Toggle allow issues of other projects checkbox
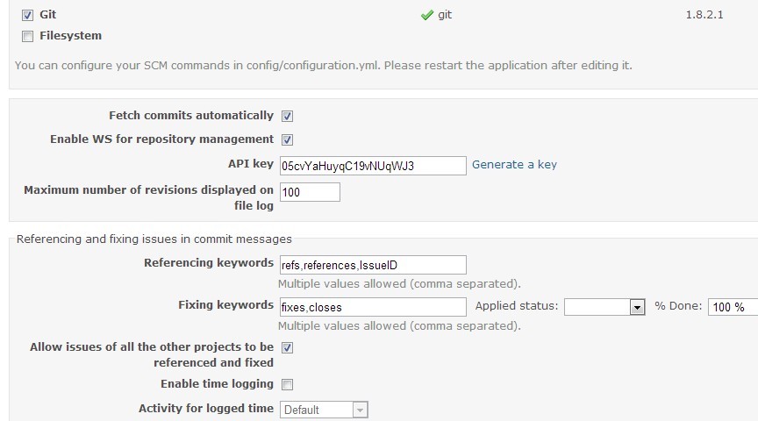 (x=287, y=347)
